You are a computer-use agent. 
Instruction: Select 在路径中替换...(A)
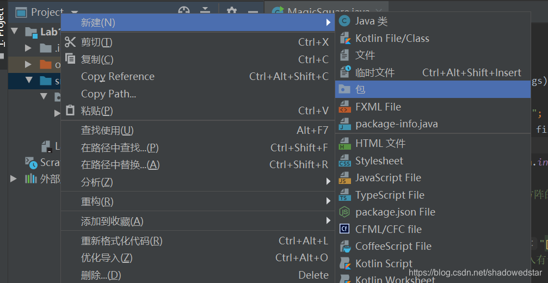coord(198,164)
